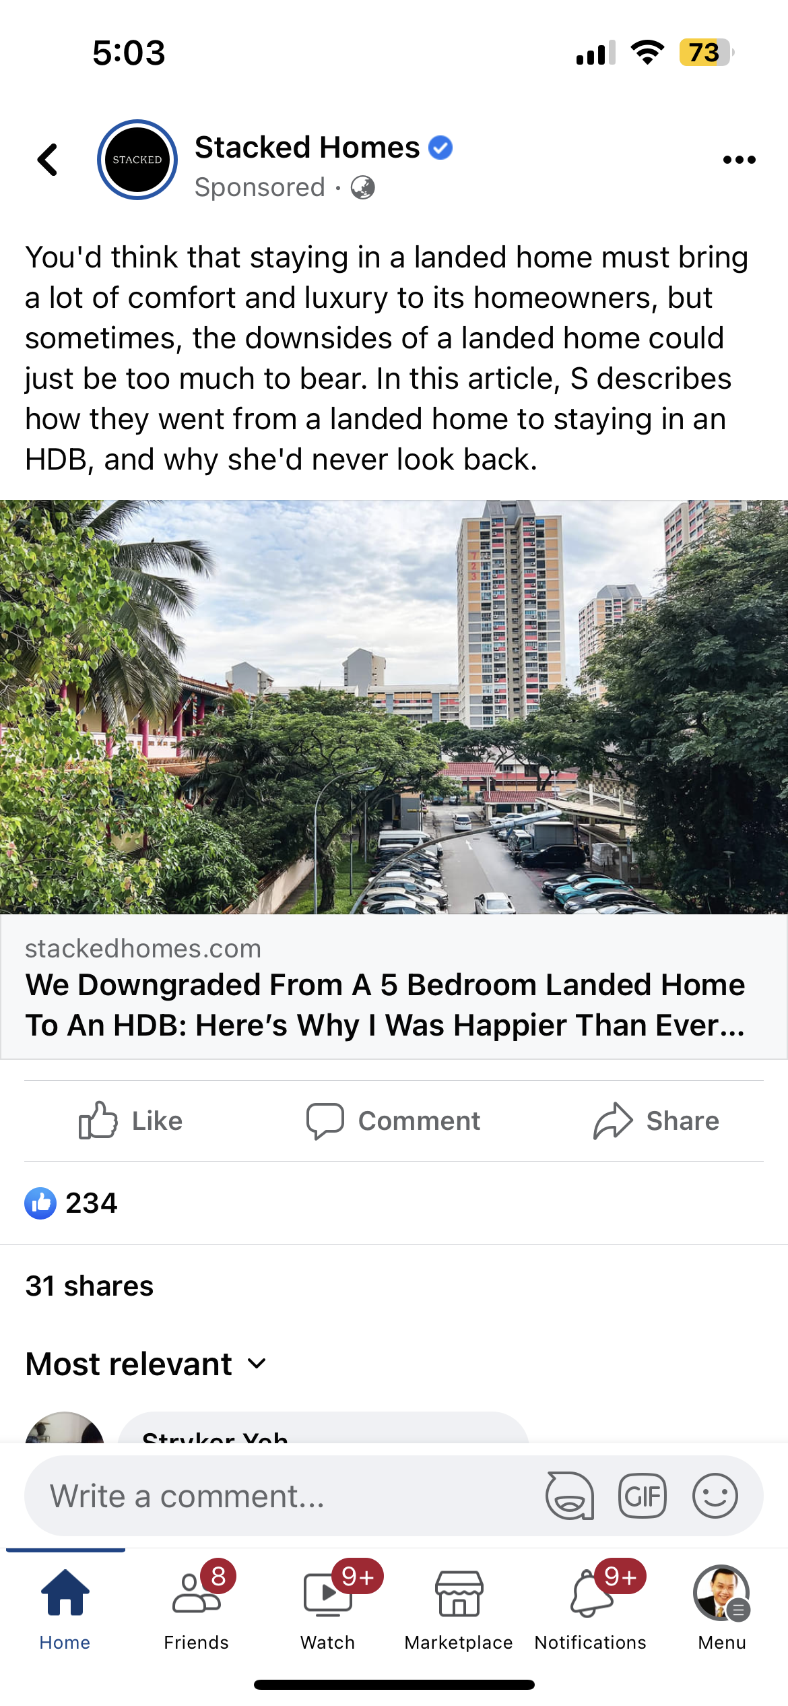Viewport: 788px width, 1706px height.
Task: Tap the Comment button under the post
Action: point(393,1121)
